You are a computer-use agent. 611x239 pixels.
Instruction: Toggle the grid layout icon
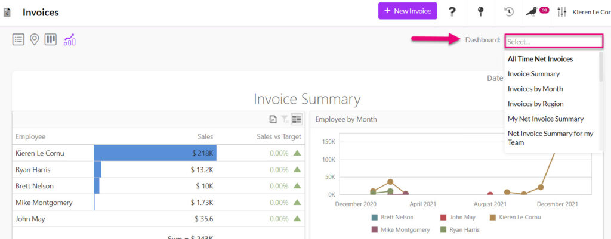(x=297, y=119)
